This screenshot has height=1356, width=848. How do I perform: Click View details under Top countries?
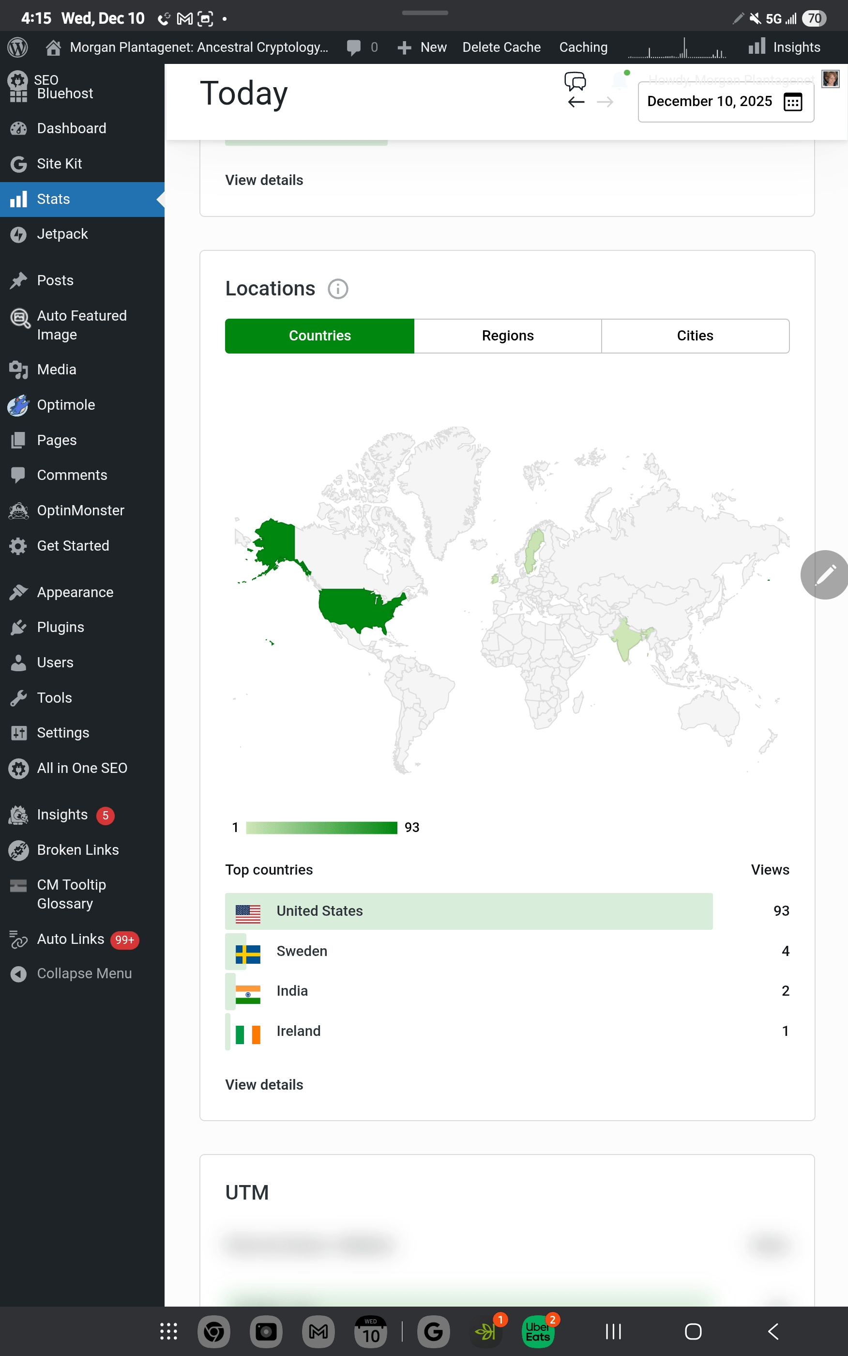tap(264, 1084)
